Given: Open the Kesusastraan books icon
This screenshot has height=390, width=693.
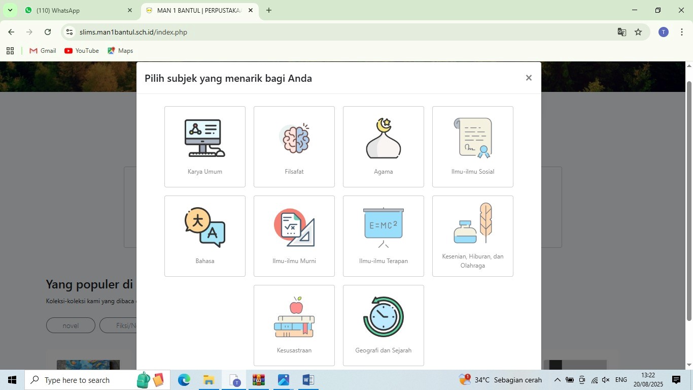Looking at the screenshot, I should (x=294, y=317).
